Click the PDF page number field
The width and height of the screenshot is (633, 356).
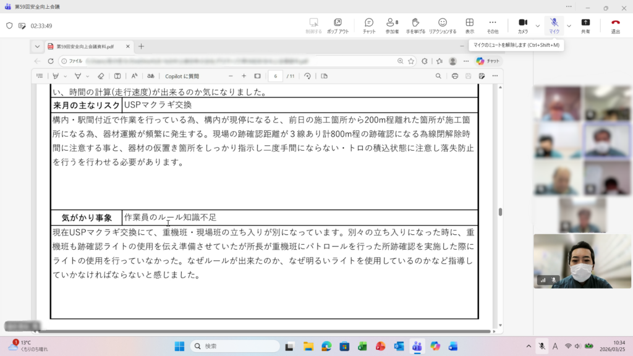pos(275,76)
